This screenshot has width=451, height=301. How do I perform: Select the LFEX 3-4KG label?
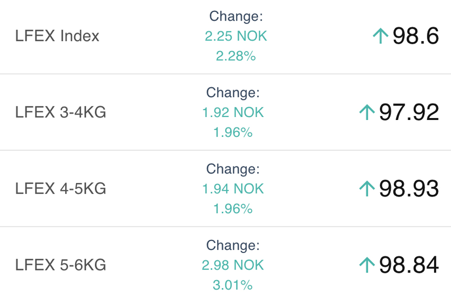tap(61, 112)
